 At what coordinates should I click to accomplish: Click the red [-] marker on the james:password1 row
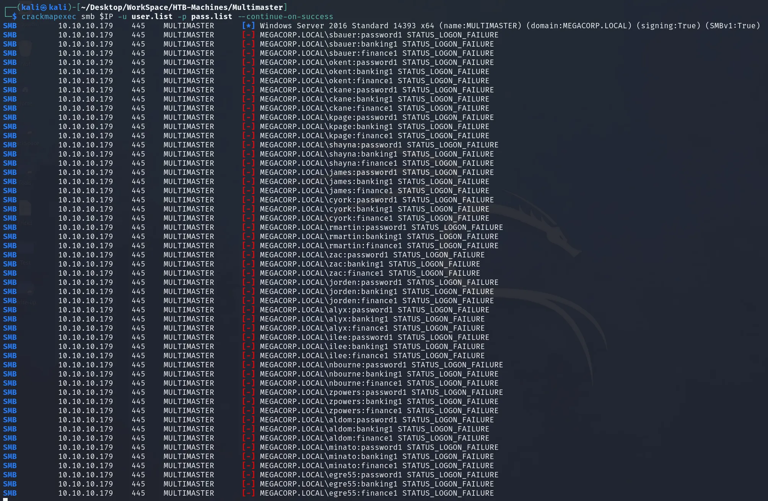tap(248, 172)
